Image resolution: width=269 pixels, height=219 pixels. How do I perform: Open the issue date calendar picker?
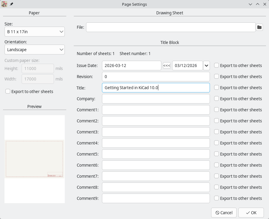[206, 65]
